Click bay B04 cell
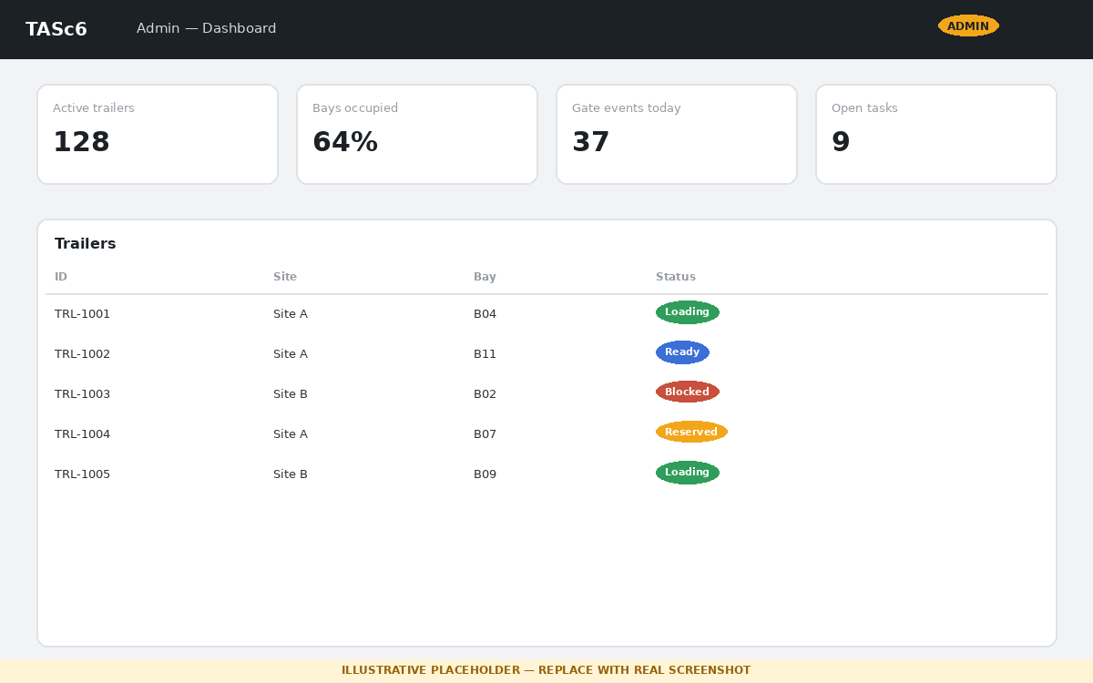This screenshot has height=683, width=1093. click(x=485, y=314)
